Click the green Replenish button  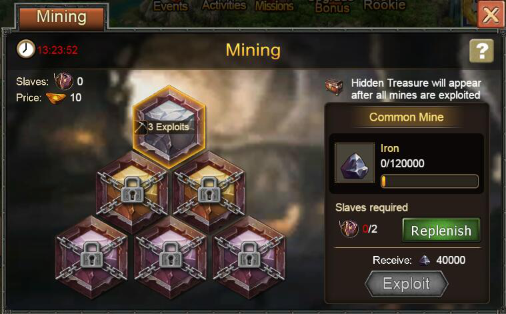click(x=441, y=230)
